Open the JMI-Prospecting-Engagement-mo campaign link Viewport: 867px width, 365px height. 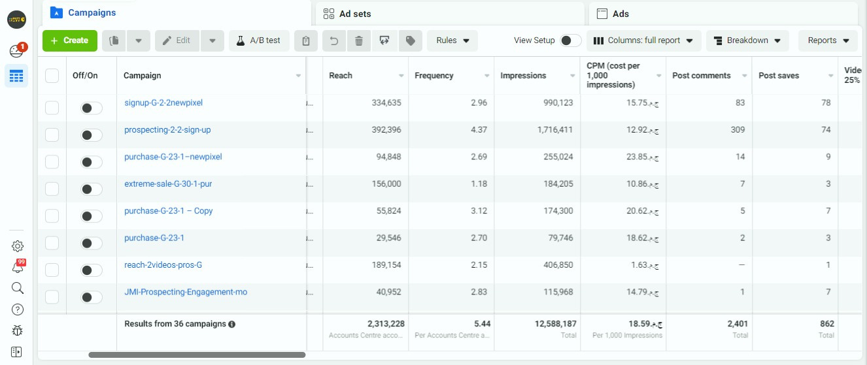pyautogui.click(x=186, y=292)
